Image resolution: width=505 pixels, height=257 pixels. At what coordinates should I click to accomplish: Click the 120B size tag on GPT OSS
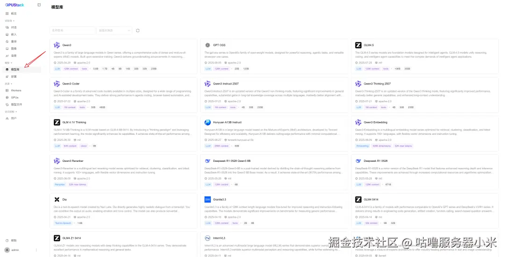[246, 69]
